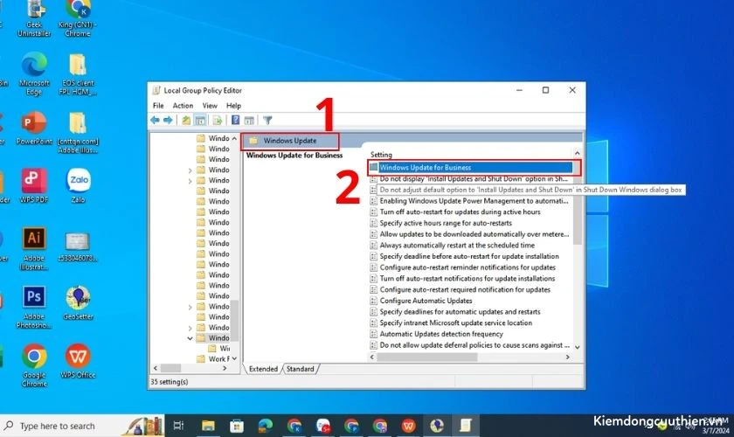
Task: Click the left arrow of the settings horizontal scrollbar
Action: pos(372,357)
